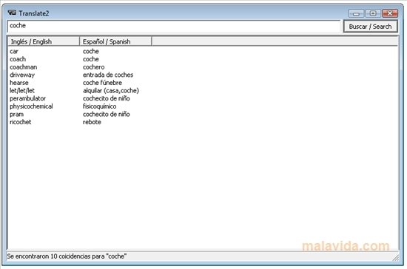
Task: Click "cochecito de niño" in the pram row
Action: coord(106,115)
